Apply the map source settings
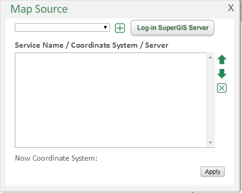Viewport: 242px width, 193px height. (212, 171)
